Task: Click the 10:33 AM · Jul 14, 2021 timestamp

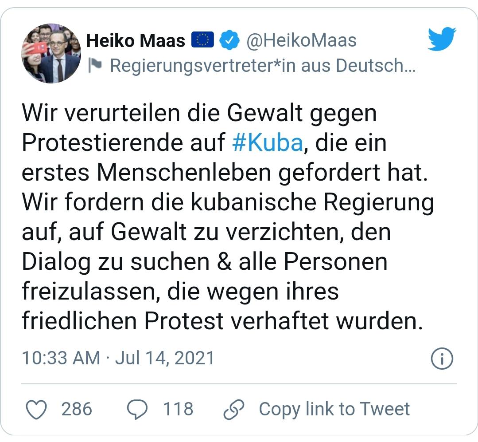Action: [118, 358]
